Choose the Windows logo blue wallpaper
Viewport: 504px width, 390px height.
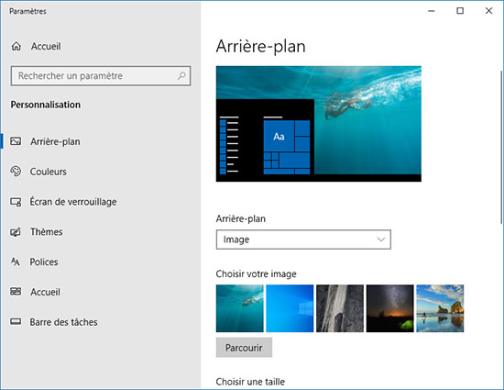[x=290, y=308]
